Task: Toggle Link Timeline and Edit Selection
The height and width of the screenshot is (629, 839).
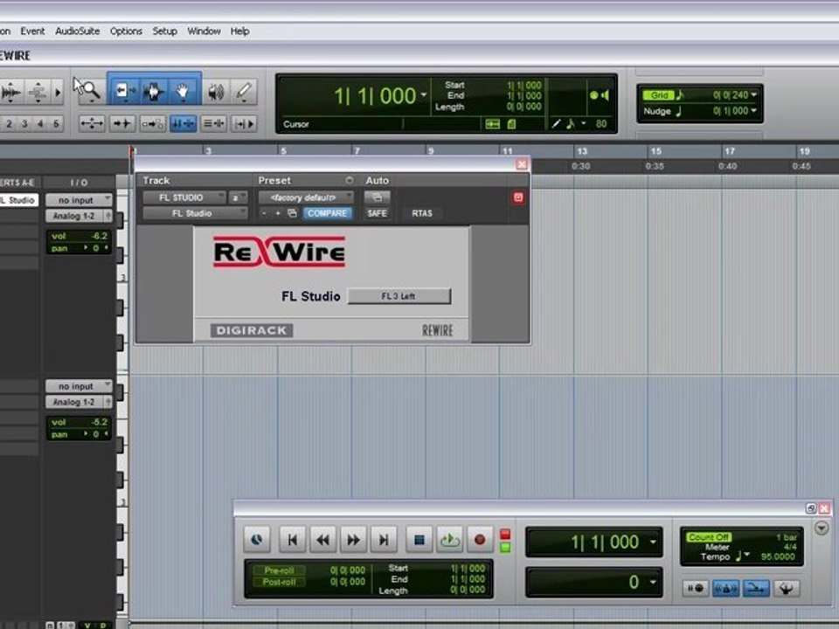Action: [183, 123]
